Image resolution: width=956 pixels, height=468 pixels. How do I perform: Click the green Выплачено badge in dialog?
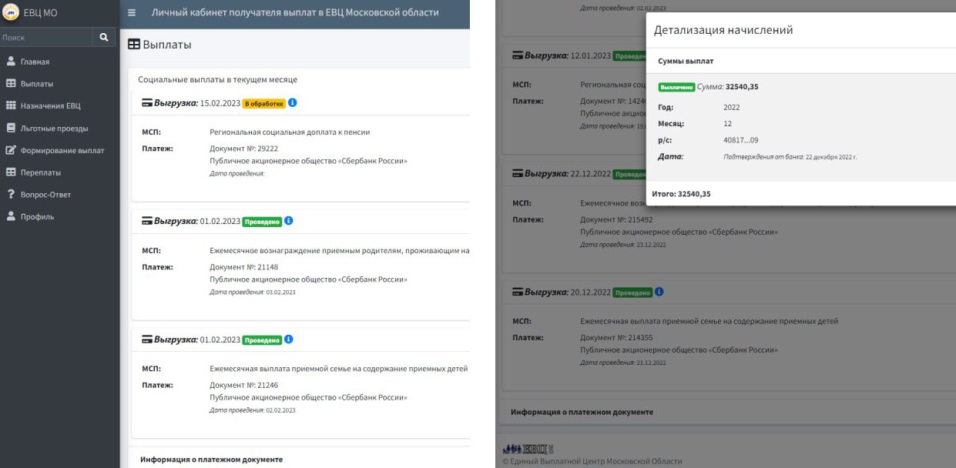click(x=676, y=87)
